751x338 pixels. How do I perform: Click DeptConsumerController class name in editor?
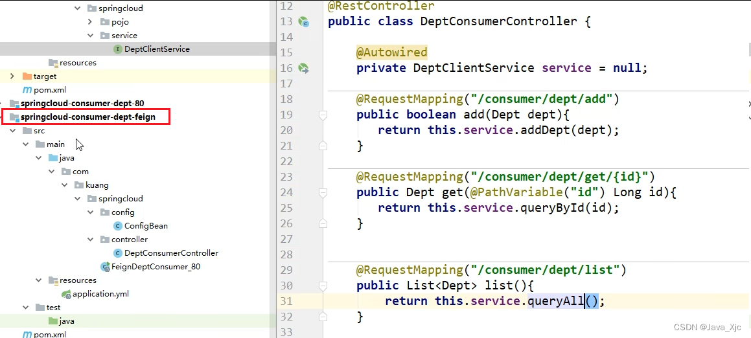498,21
